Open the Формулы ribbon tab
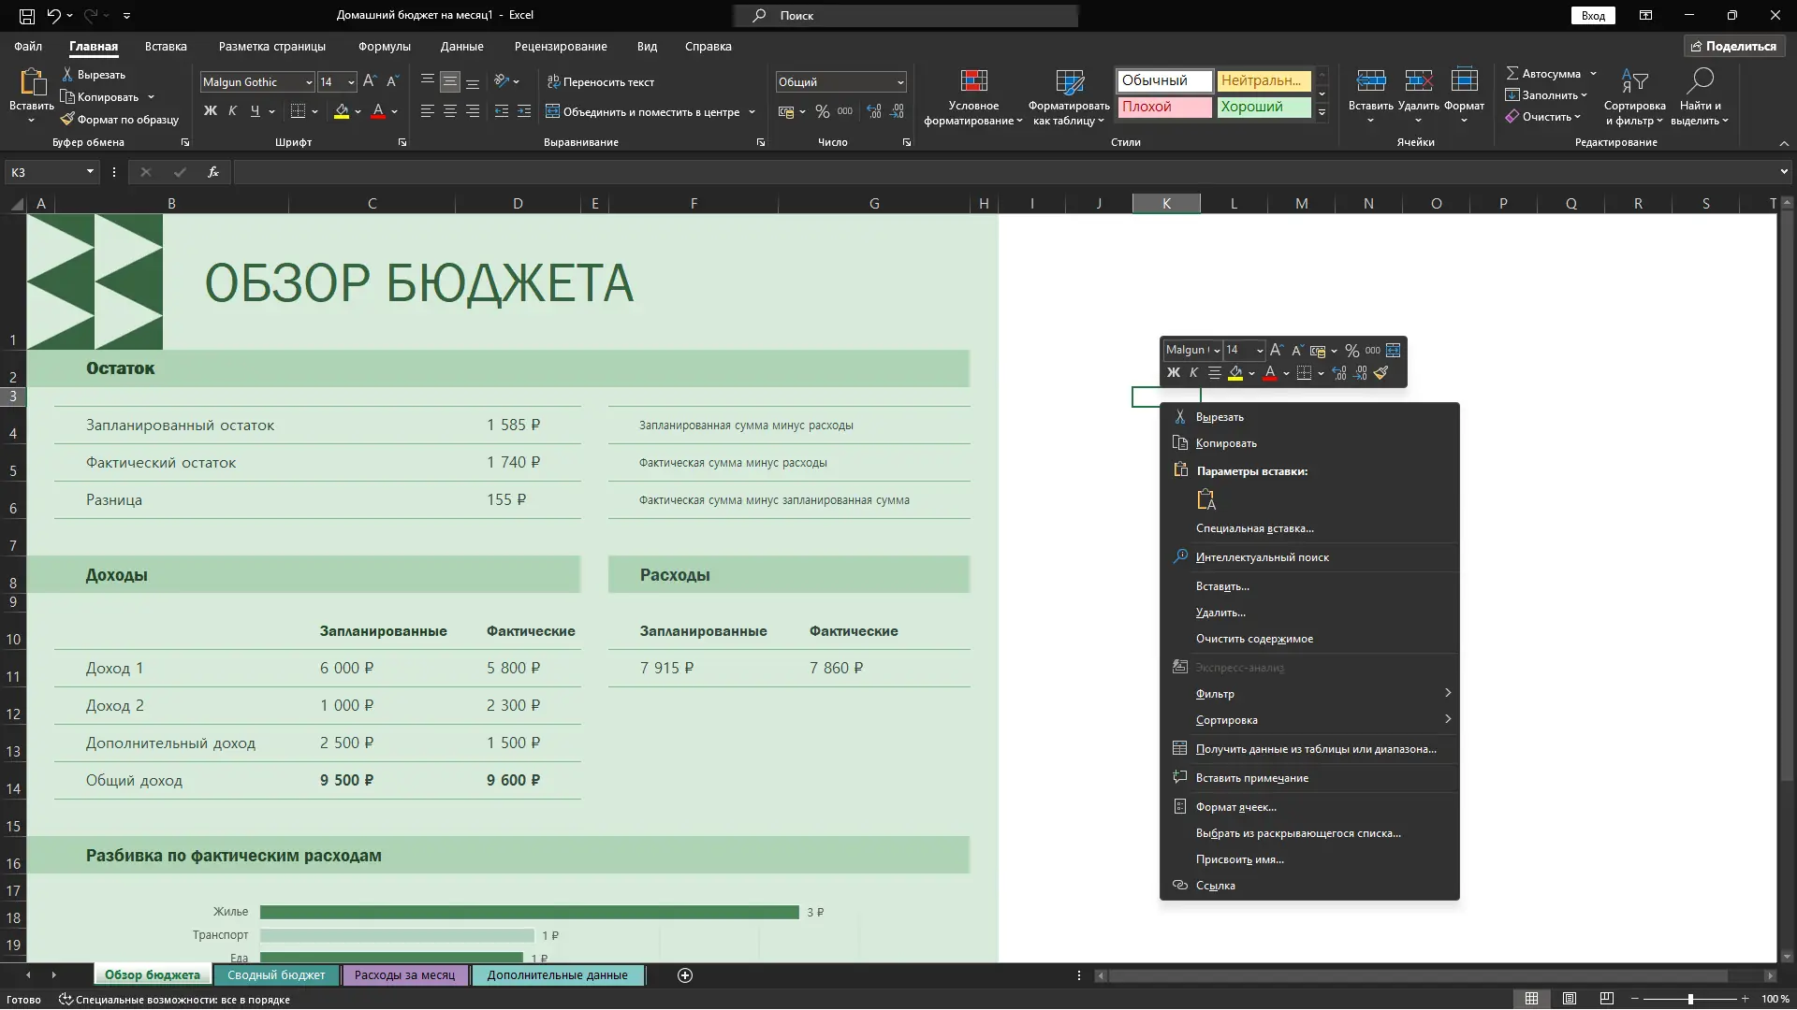The width and height of the screenshot is (1797, 1010). (x=384, y=47)
